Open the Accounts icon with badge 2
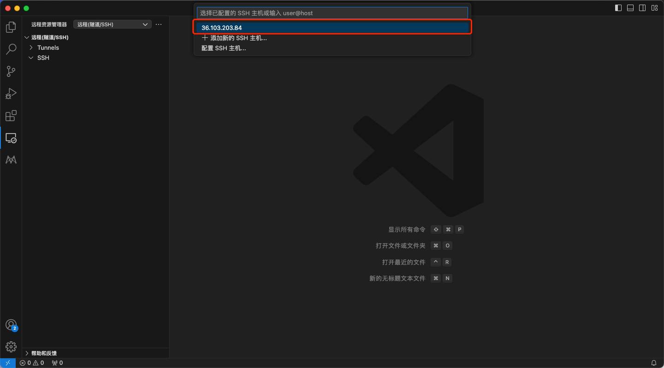Screen dimensions: 664x368 pos(11,325)
